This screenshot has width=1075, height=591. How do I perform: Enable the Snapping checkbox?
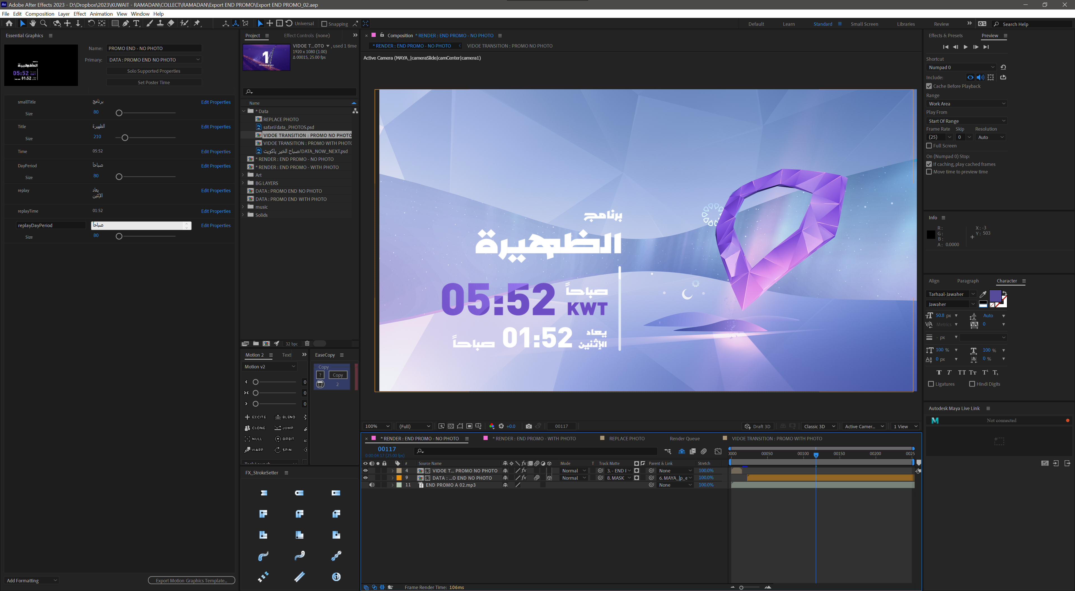(x=324, y=24)
